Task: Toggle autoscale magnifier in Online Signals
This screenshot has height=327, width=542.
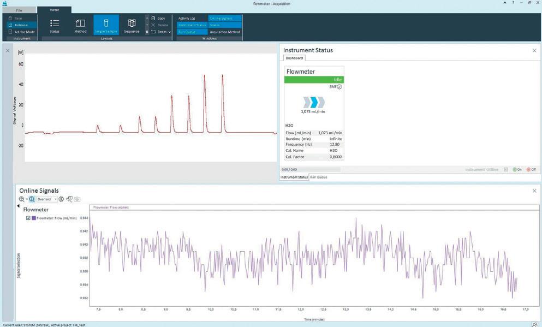Action: point(32,199)
